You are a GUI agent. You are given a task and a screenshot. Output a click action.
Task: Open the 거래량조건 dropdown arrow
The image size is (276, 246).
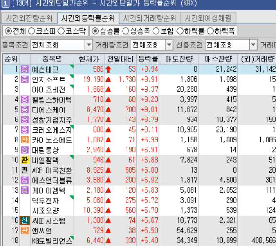click(169, 45)
